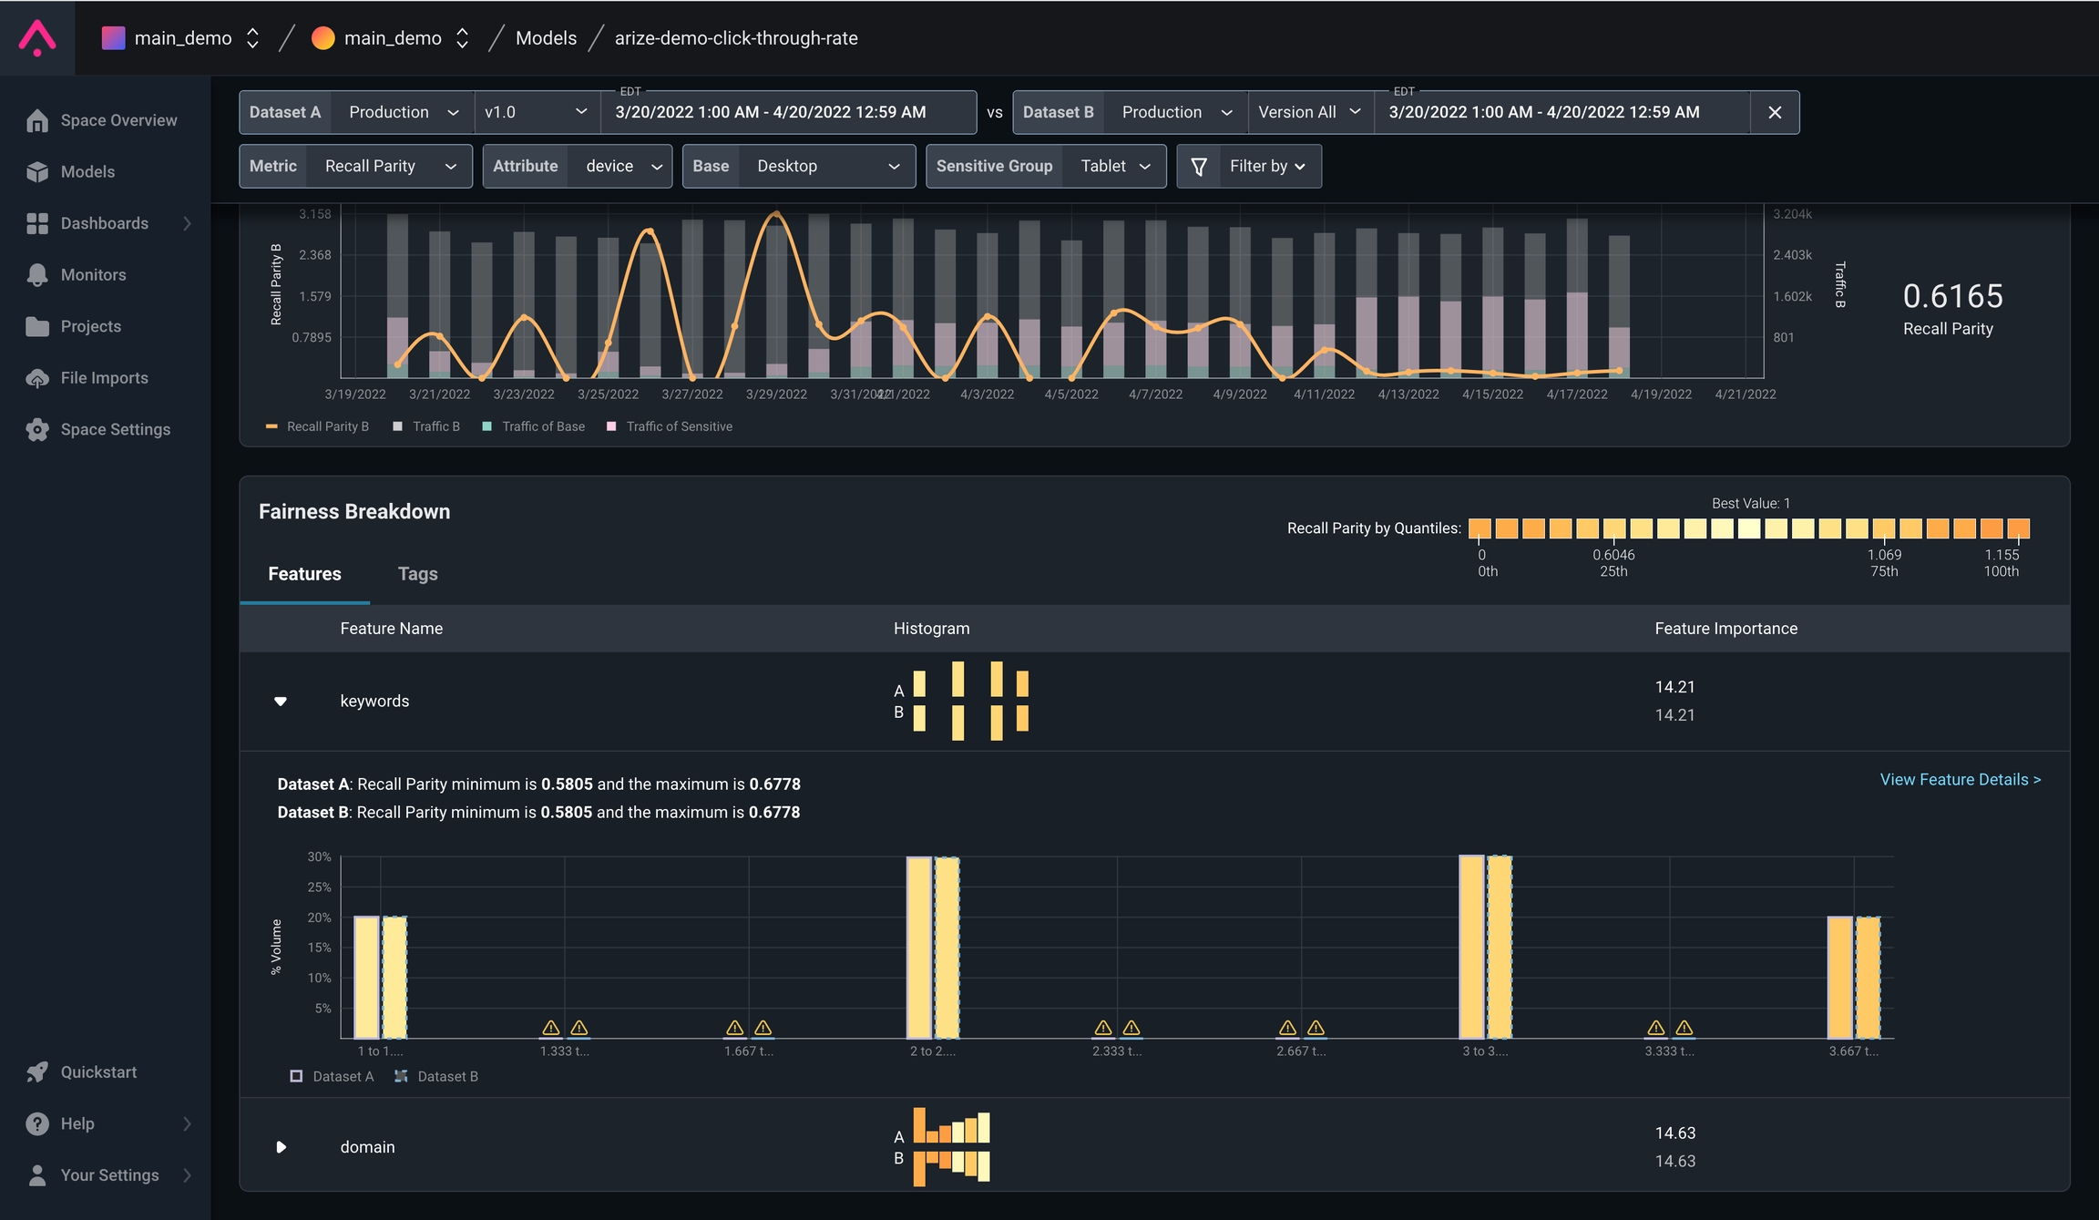Collapse the keywords feature row
This screenshot has width=2099, height=1220.
(281, 701)
